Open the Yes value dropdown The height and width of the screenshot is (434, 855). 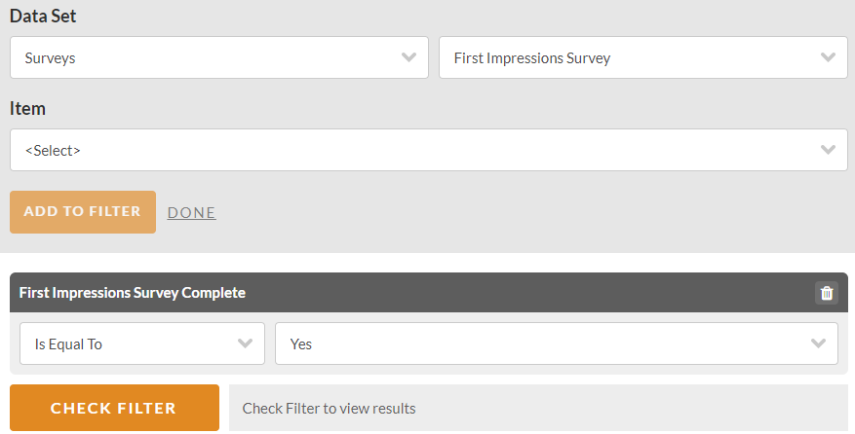coord(556,344)
